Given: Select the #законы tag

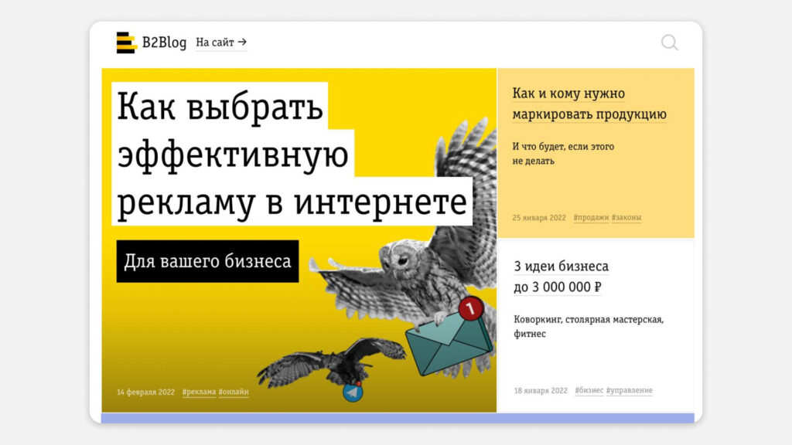Looking at the screenshot, I should click(626, 217).
